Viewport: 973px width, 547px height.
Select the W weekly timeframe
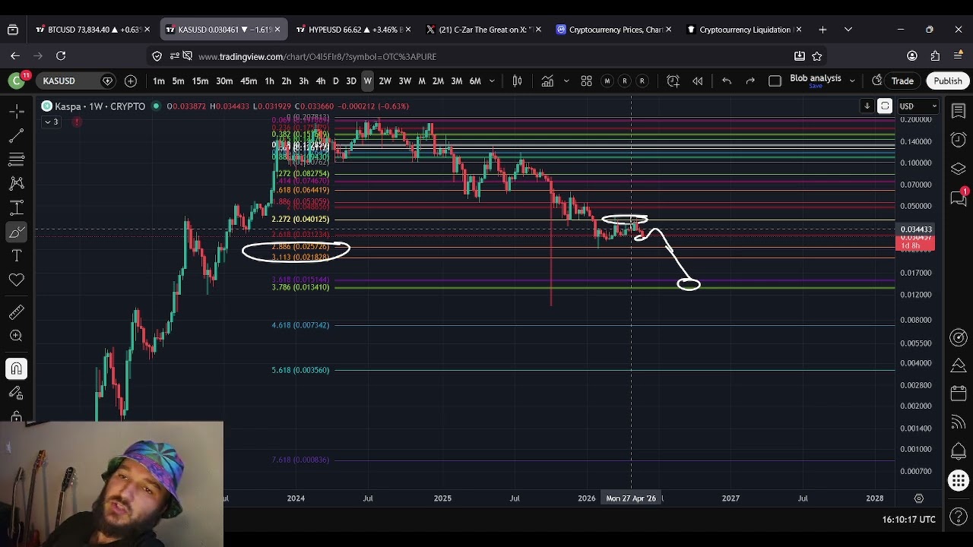click(x=367, y=81)
